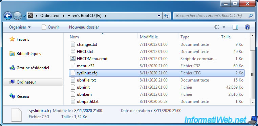Select Ordinateur in the address breadcrumb
This screenshot has width=258, height=126.
[50, 16]
